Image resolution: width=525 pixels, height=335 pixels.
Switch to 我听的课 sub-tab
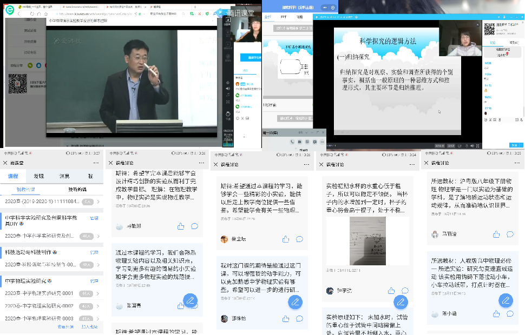click(x=76, y=190)
